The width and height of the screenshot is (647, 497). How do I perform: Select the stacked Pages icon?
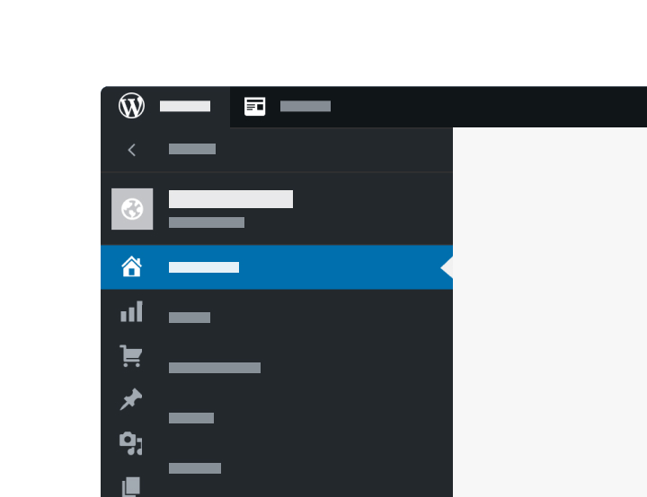click(131, 487)
